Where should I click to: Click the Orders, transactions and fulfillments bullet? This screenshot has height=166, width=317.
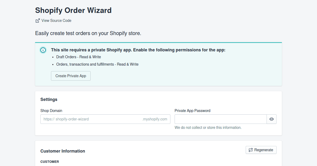click(x=97, y=64)
